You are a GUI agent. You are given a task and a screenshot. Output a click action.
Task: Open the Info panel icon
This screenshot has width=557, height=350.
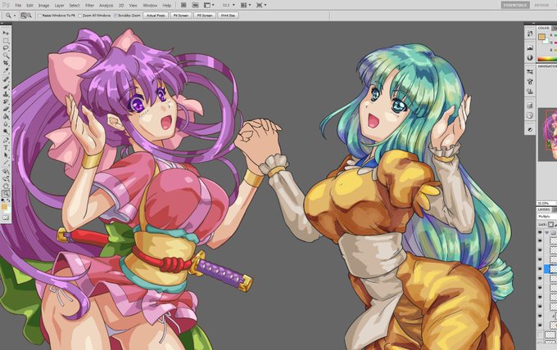point(530,57)
